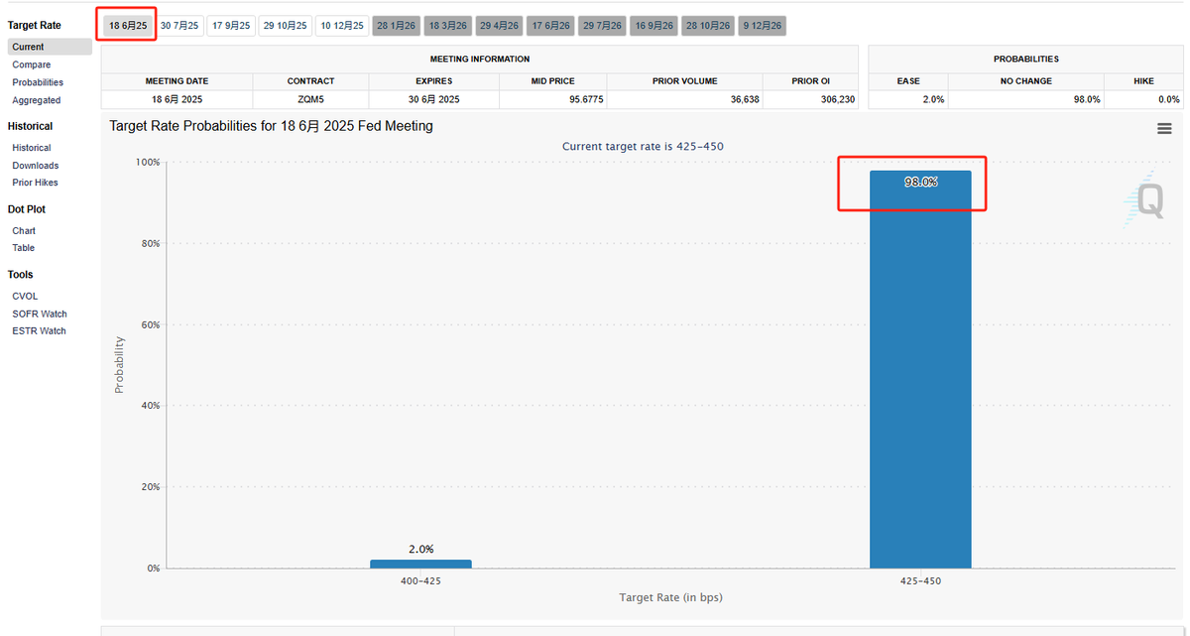Click the MEETING INFORMATION table header
Screen dimensions: 1190x636
tap(480, 60)
